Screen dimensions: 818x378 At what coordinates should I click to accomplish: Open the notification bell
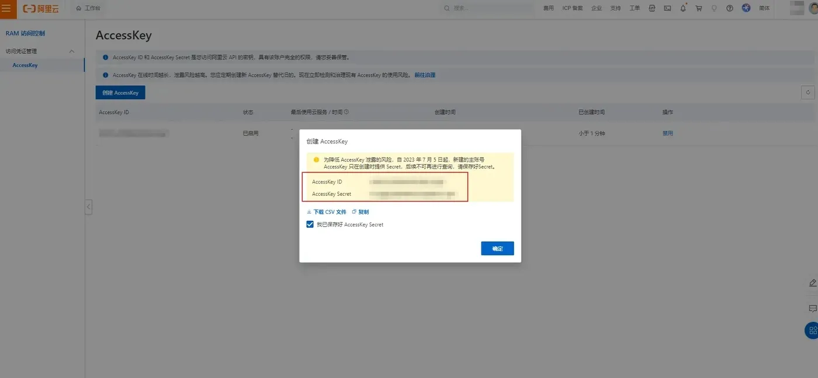(x=683, y=8)
